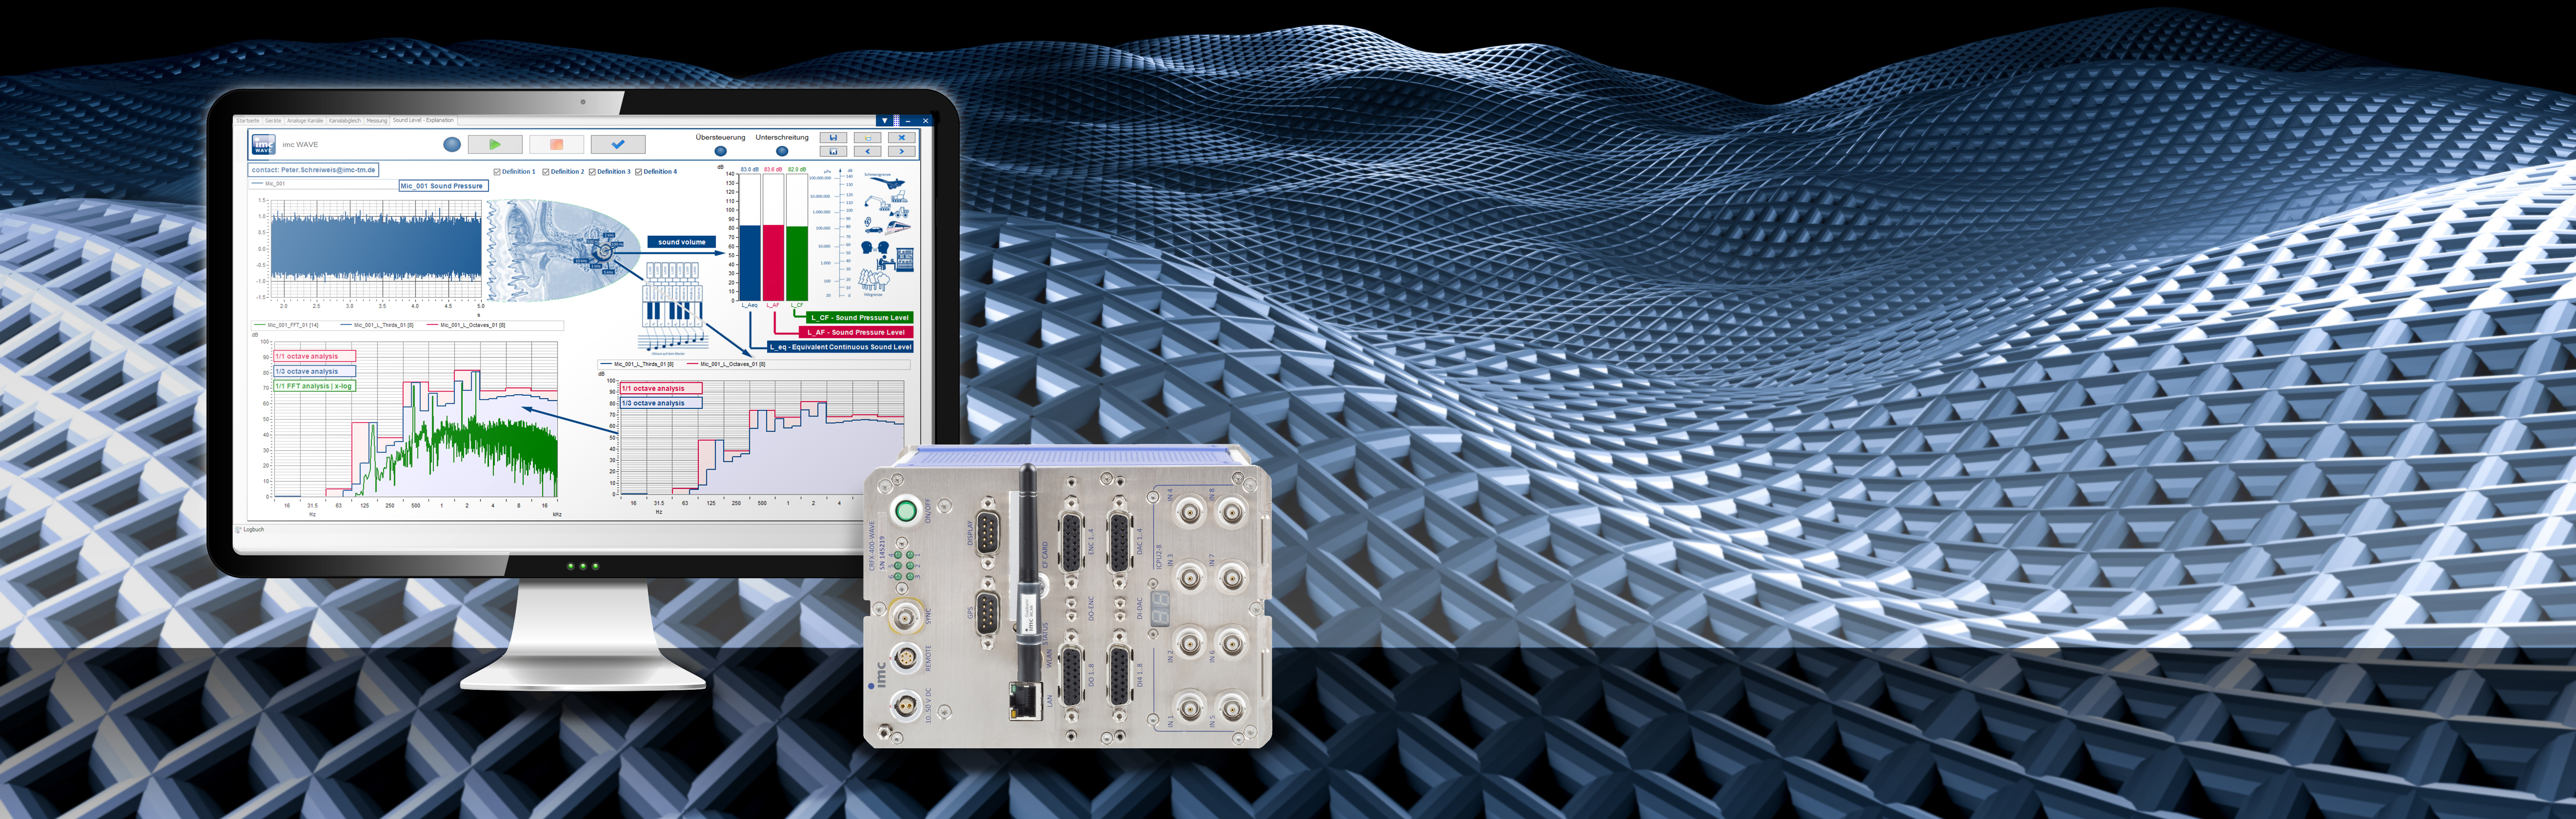Click the green play start button
2576x819 pixels.
[x=494, y=144]
